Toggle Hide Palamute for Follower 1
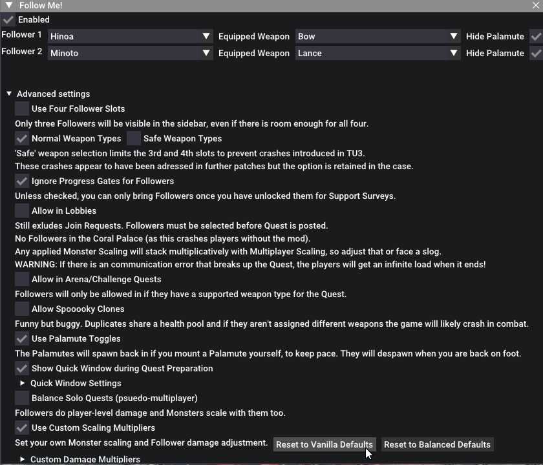Viewport: 543px width, 465px height. click(536, 36)
